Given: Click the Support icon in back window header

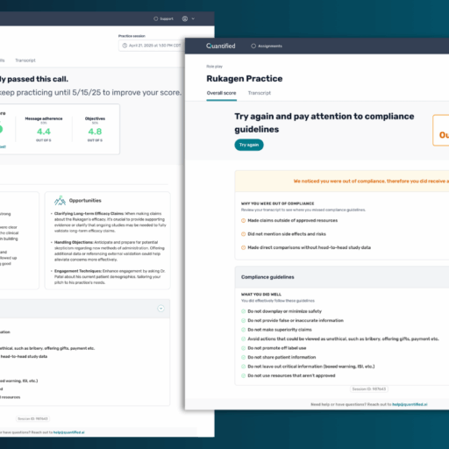Looking at the screenshot, I should click(156, 18).
